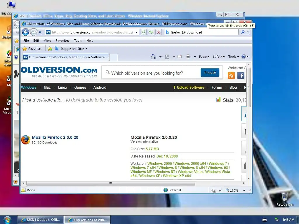Screen dimensions: 299x224
Task: Click Mozilla Firefox 2.0.0.20 title link
Action: coord(55,137)
